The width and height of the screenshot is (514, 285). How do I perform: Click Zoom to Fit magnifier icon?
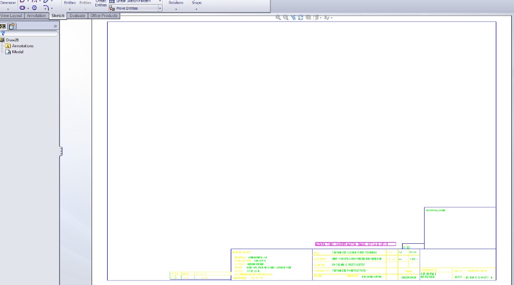tap(278, 18)
